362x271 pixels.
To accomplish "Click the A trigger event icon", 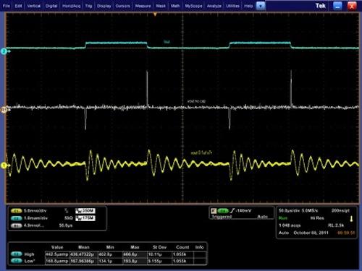I will point(214,211).
